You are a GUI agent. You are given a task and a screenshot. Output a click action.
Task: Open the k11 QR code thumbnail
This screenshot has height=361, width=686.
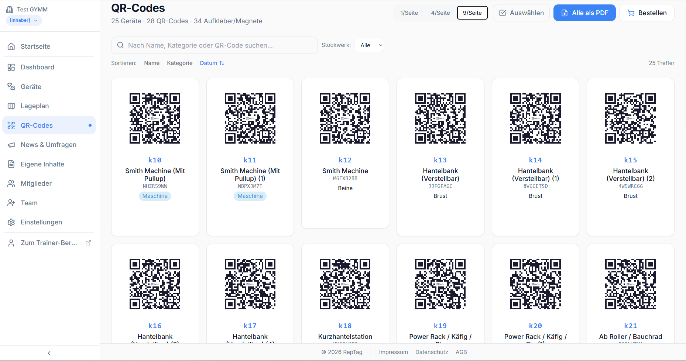point(250,118)
